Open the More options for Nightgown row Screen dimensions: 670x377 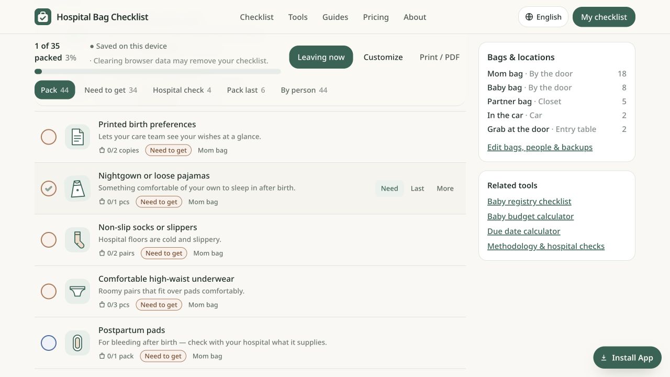point(445,188)
